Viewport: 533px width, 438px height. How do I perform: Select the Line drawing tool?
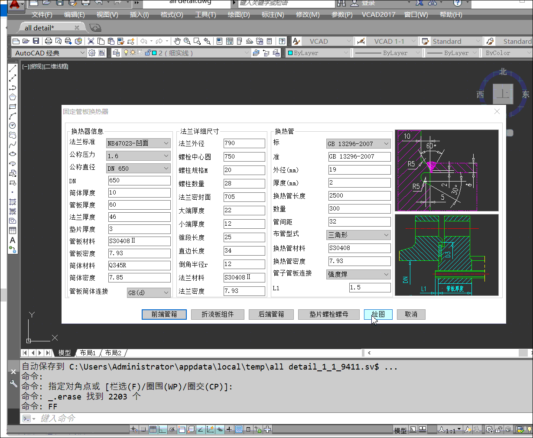coord(13,68)
